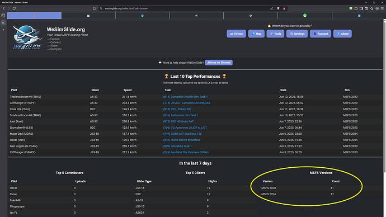The height and width of the screenshot is (217, 386).
Task: Switch to the green account icon tab
Action: [x=305, y=16]
